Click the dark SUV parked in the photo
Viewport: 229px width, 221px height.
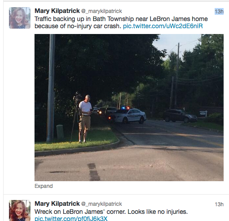180,116
